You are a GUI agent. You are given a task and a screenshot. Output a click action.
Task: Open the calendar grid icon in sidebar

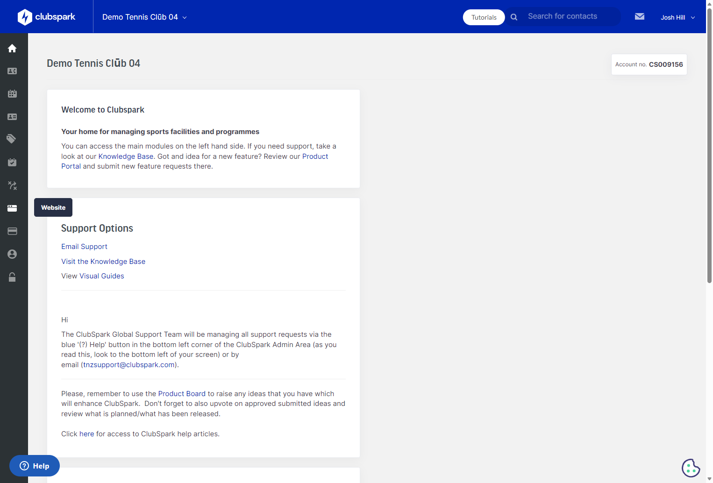[x=12, y=94]
